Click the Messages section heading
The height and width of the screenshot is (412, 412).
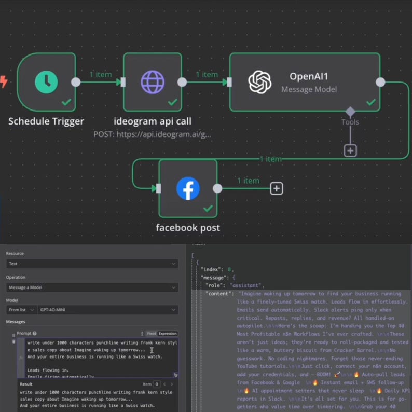coord(16,322)
